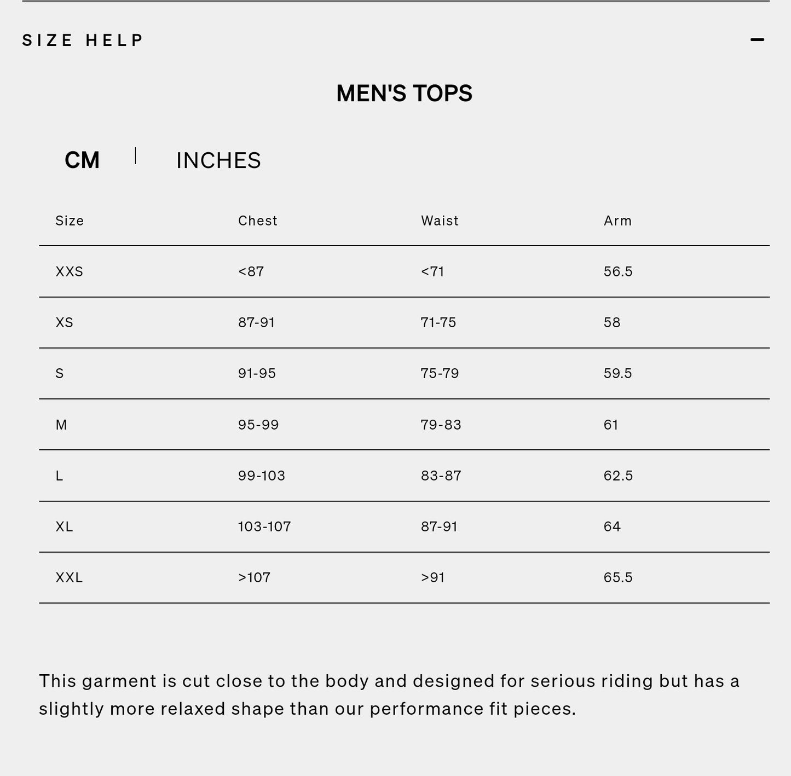
Task: Select the M size row label
Action: [x=61, y=425]
